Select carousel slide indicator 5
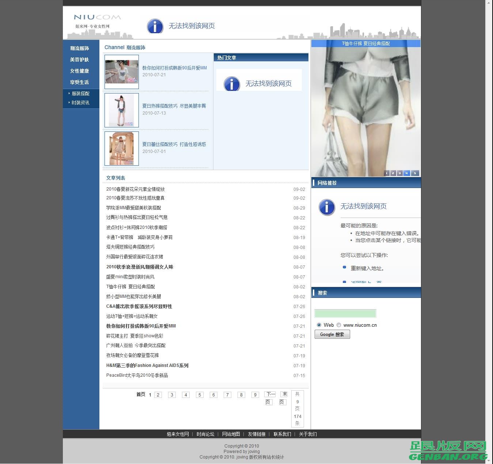This screenshot has width=493, height=464. point(415,173)
